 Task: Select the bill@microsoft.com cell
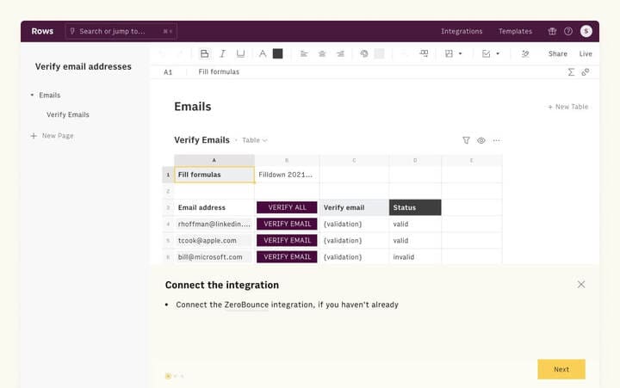[x=214, y=257]
